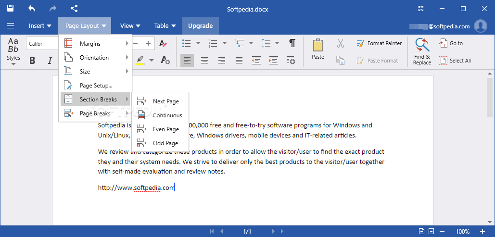Insert Even Page section break
This screenshot has height=237, width=495.
click(160, 129)
